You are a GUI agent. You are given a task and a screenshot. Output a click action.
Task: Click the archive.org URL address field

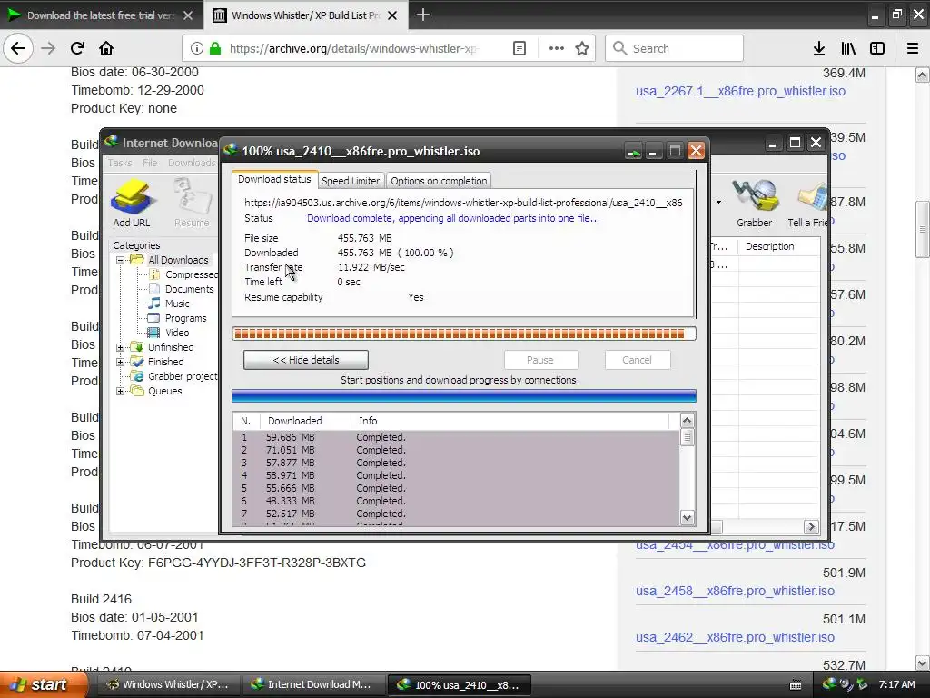point(353,48)
